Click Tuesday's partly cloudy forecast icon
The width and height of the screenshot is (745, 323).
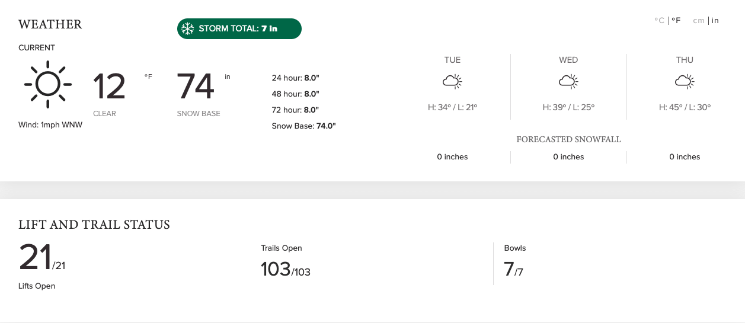pos(452,81)
